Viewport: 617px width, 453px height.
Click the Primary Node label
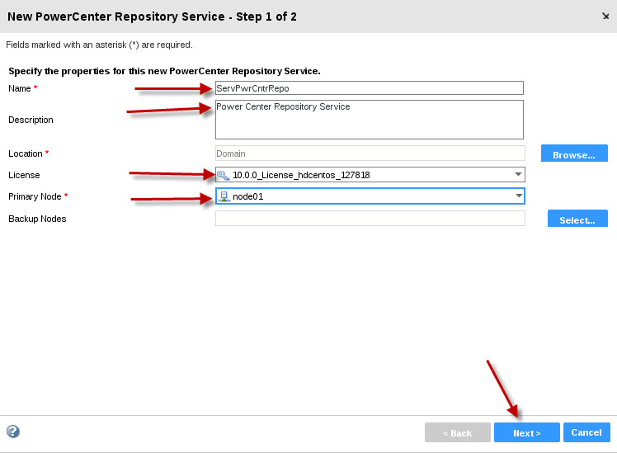(35, 196)
